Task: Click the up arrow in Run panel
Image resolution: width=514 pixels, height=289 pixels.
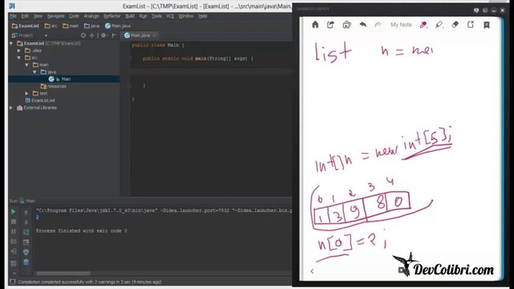Action: tap(26, 212)
